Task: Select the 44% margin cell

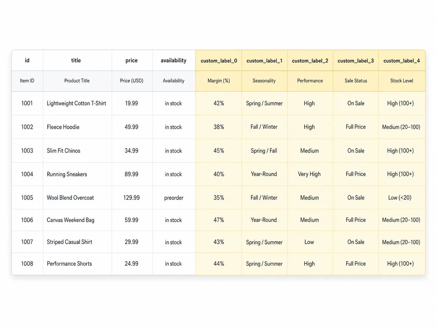Action: (219, 264)
